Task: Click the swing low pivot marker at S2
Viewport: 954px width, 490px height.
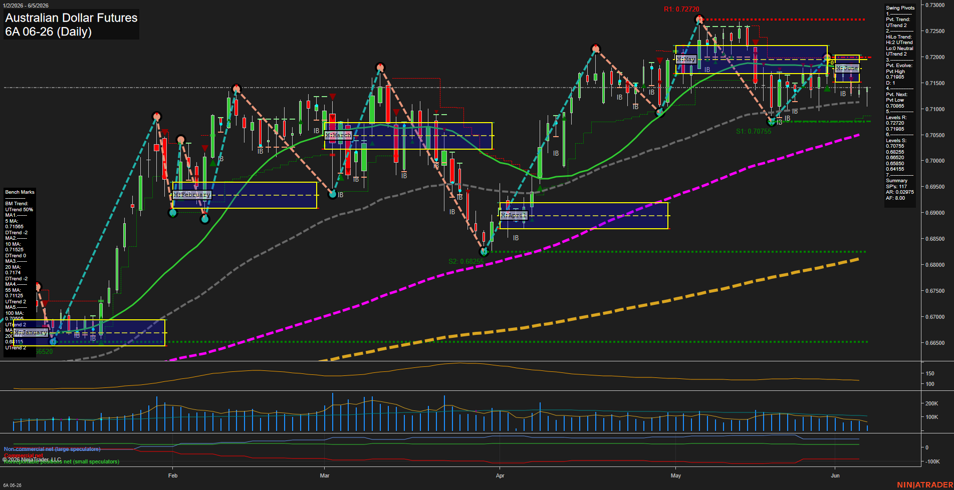Action: point(484,251)
